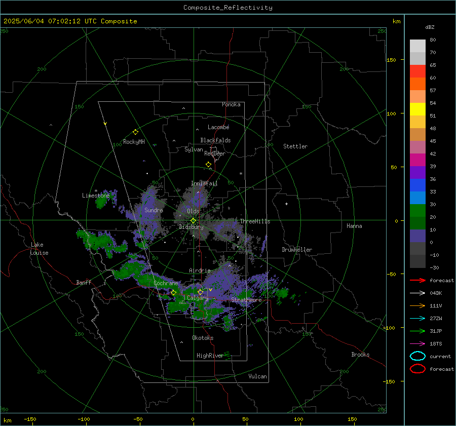Click the HighRiver city label
This screenshot has width=456, height=426.
[x=210, y=356]
